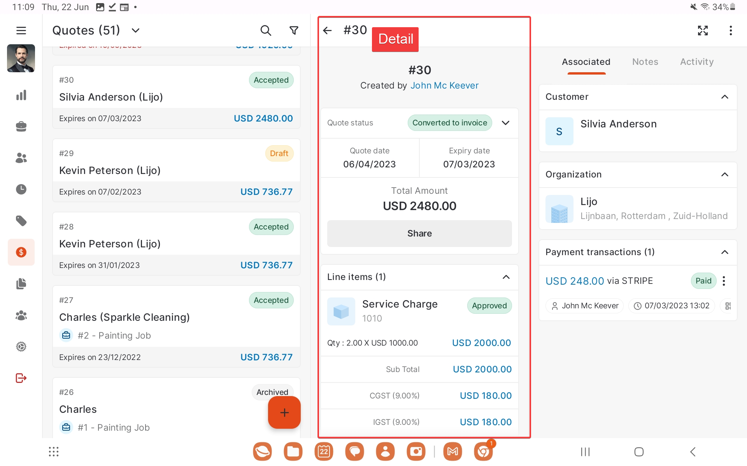Open the hamburger navigation menu

21,30
